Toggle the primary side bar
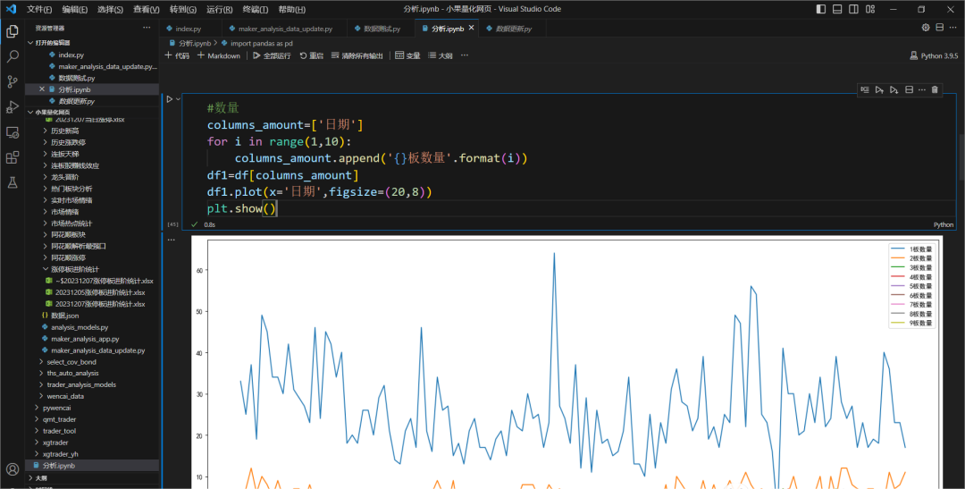The height and width of the screenshot is (489, 965). [x=821, y=9]
